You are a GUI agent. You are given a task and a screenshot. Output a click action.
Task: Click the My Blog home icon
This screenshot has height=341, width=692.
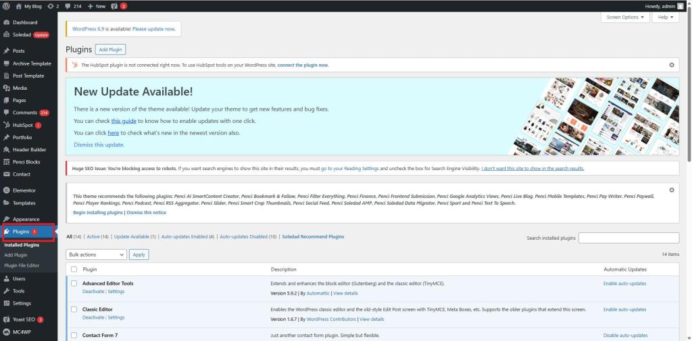(x=18, y=6)
